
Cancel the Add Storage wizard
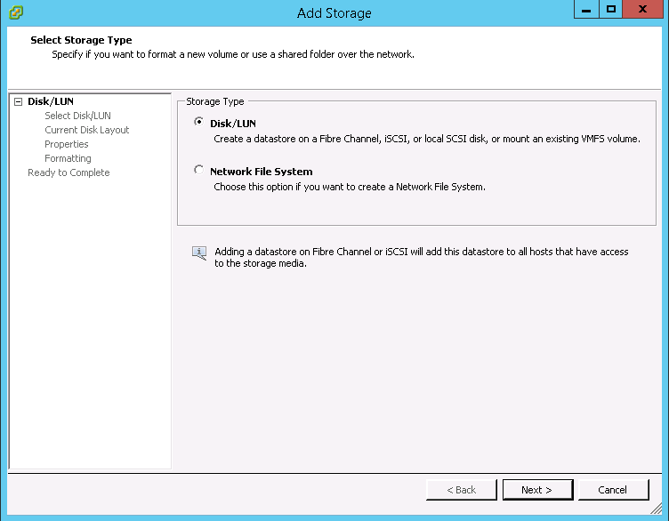click(x=613, y=490)
